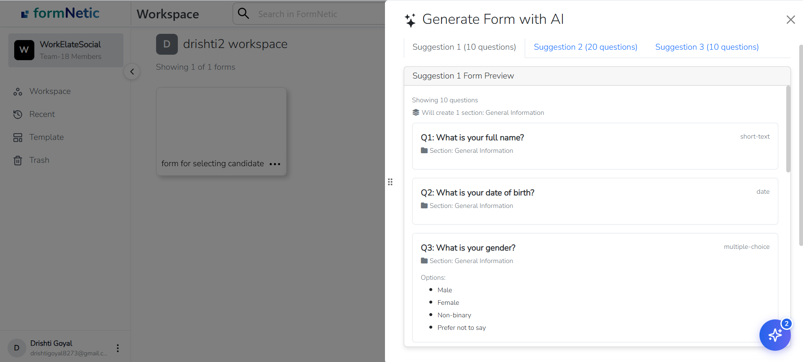This screenshot has height=362, width=803.
Task: Select Suggestion 1 (10 questions) tab
Action: [464, 47]
